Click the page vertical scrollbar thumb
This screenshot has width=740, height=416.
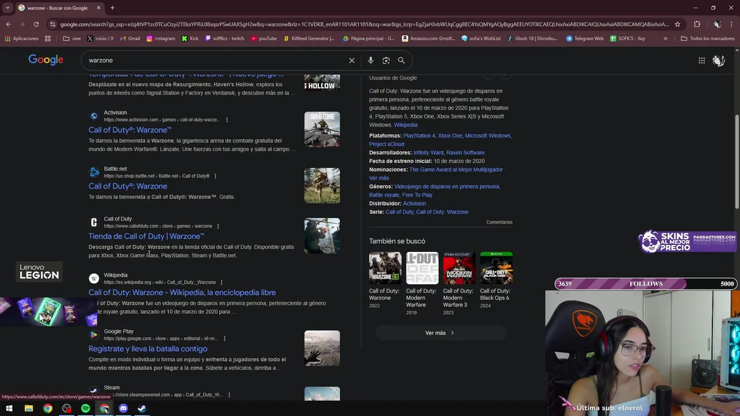737,162
